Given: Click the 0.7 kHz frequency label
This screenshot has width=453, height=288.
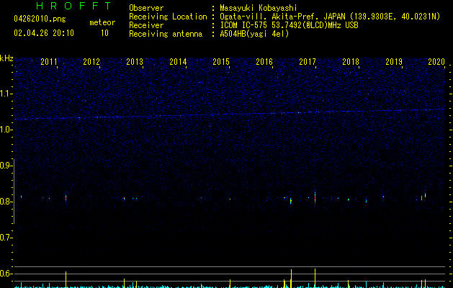Looking at the screenshot, I should click(x=6, y=238).
